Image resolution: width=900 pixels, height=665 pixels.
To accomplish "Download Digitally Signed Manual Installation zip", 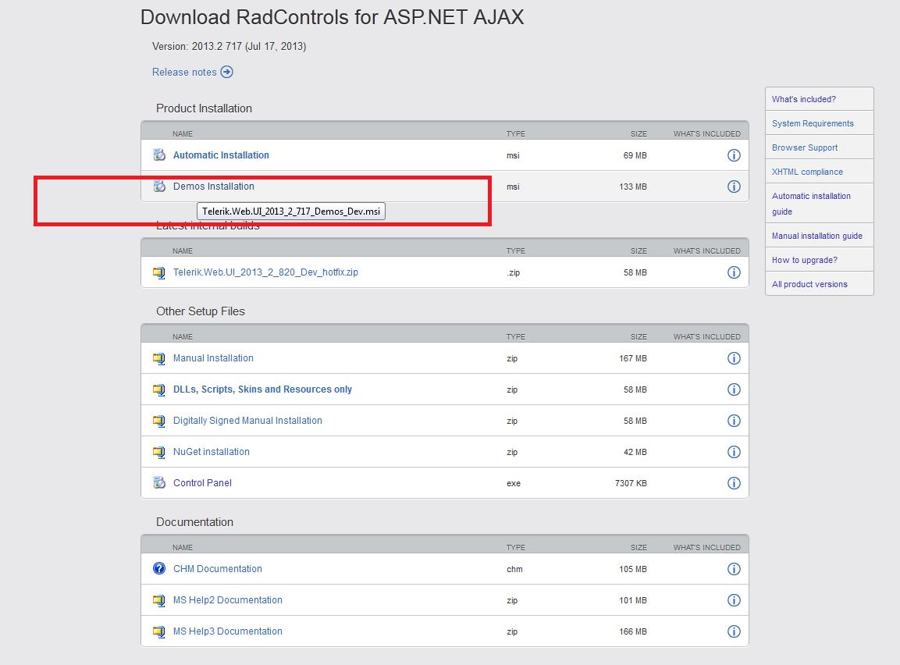I will [x=247, y=421].
